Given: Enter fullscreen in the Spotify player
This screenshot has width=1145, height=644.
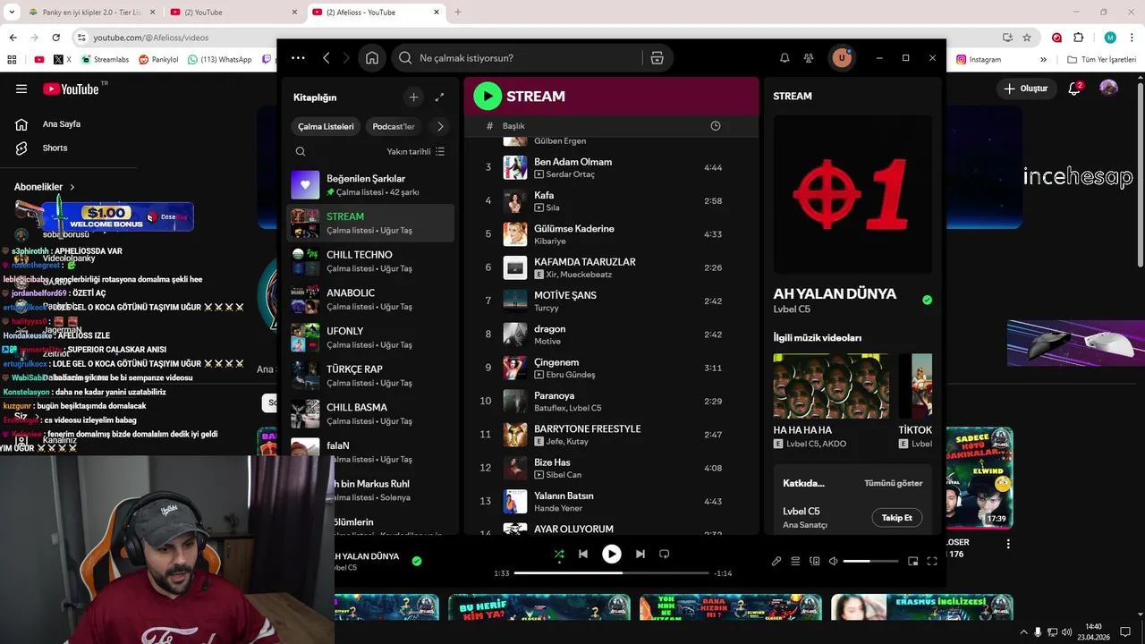Looking at the screenshot, I should tap(932, 562).
